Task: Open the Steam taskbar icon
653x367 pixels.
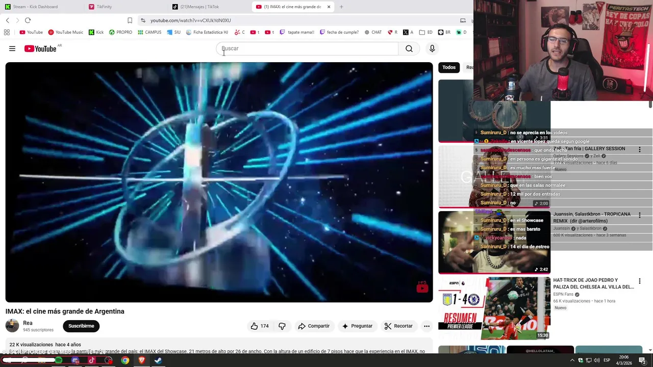Action: tap(158, 360)
